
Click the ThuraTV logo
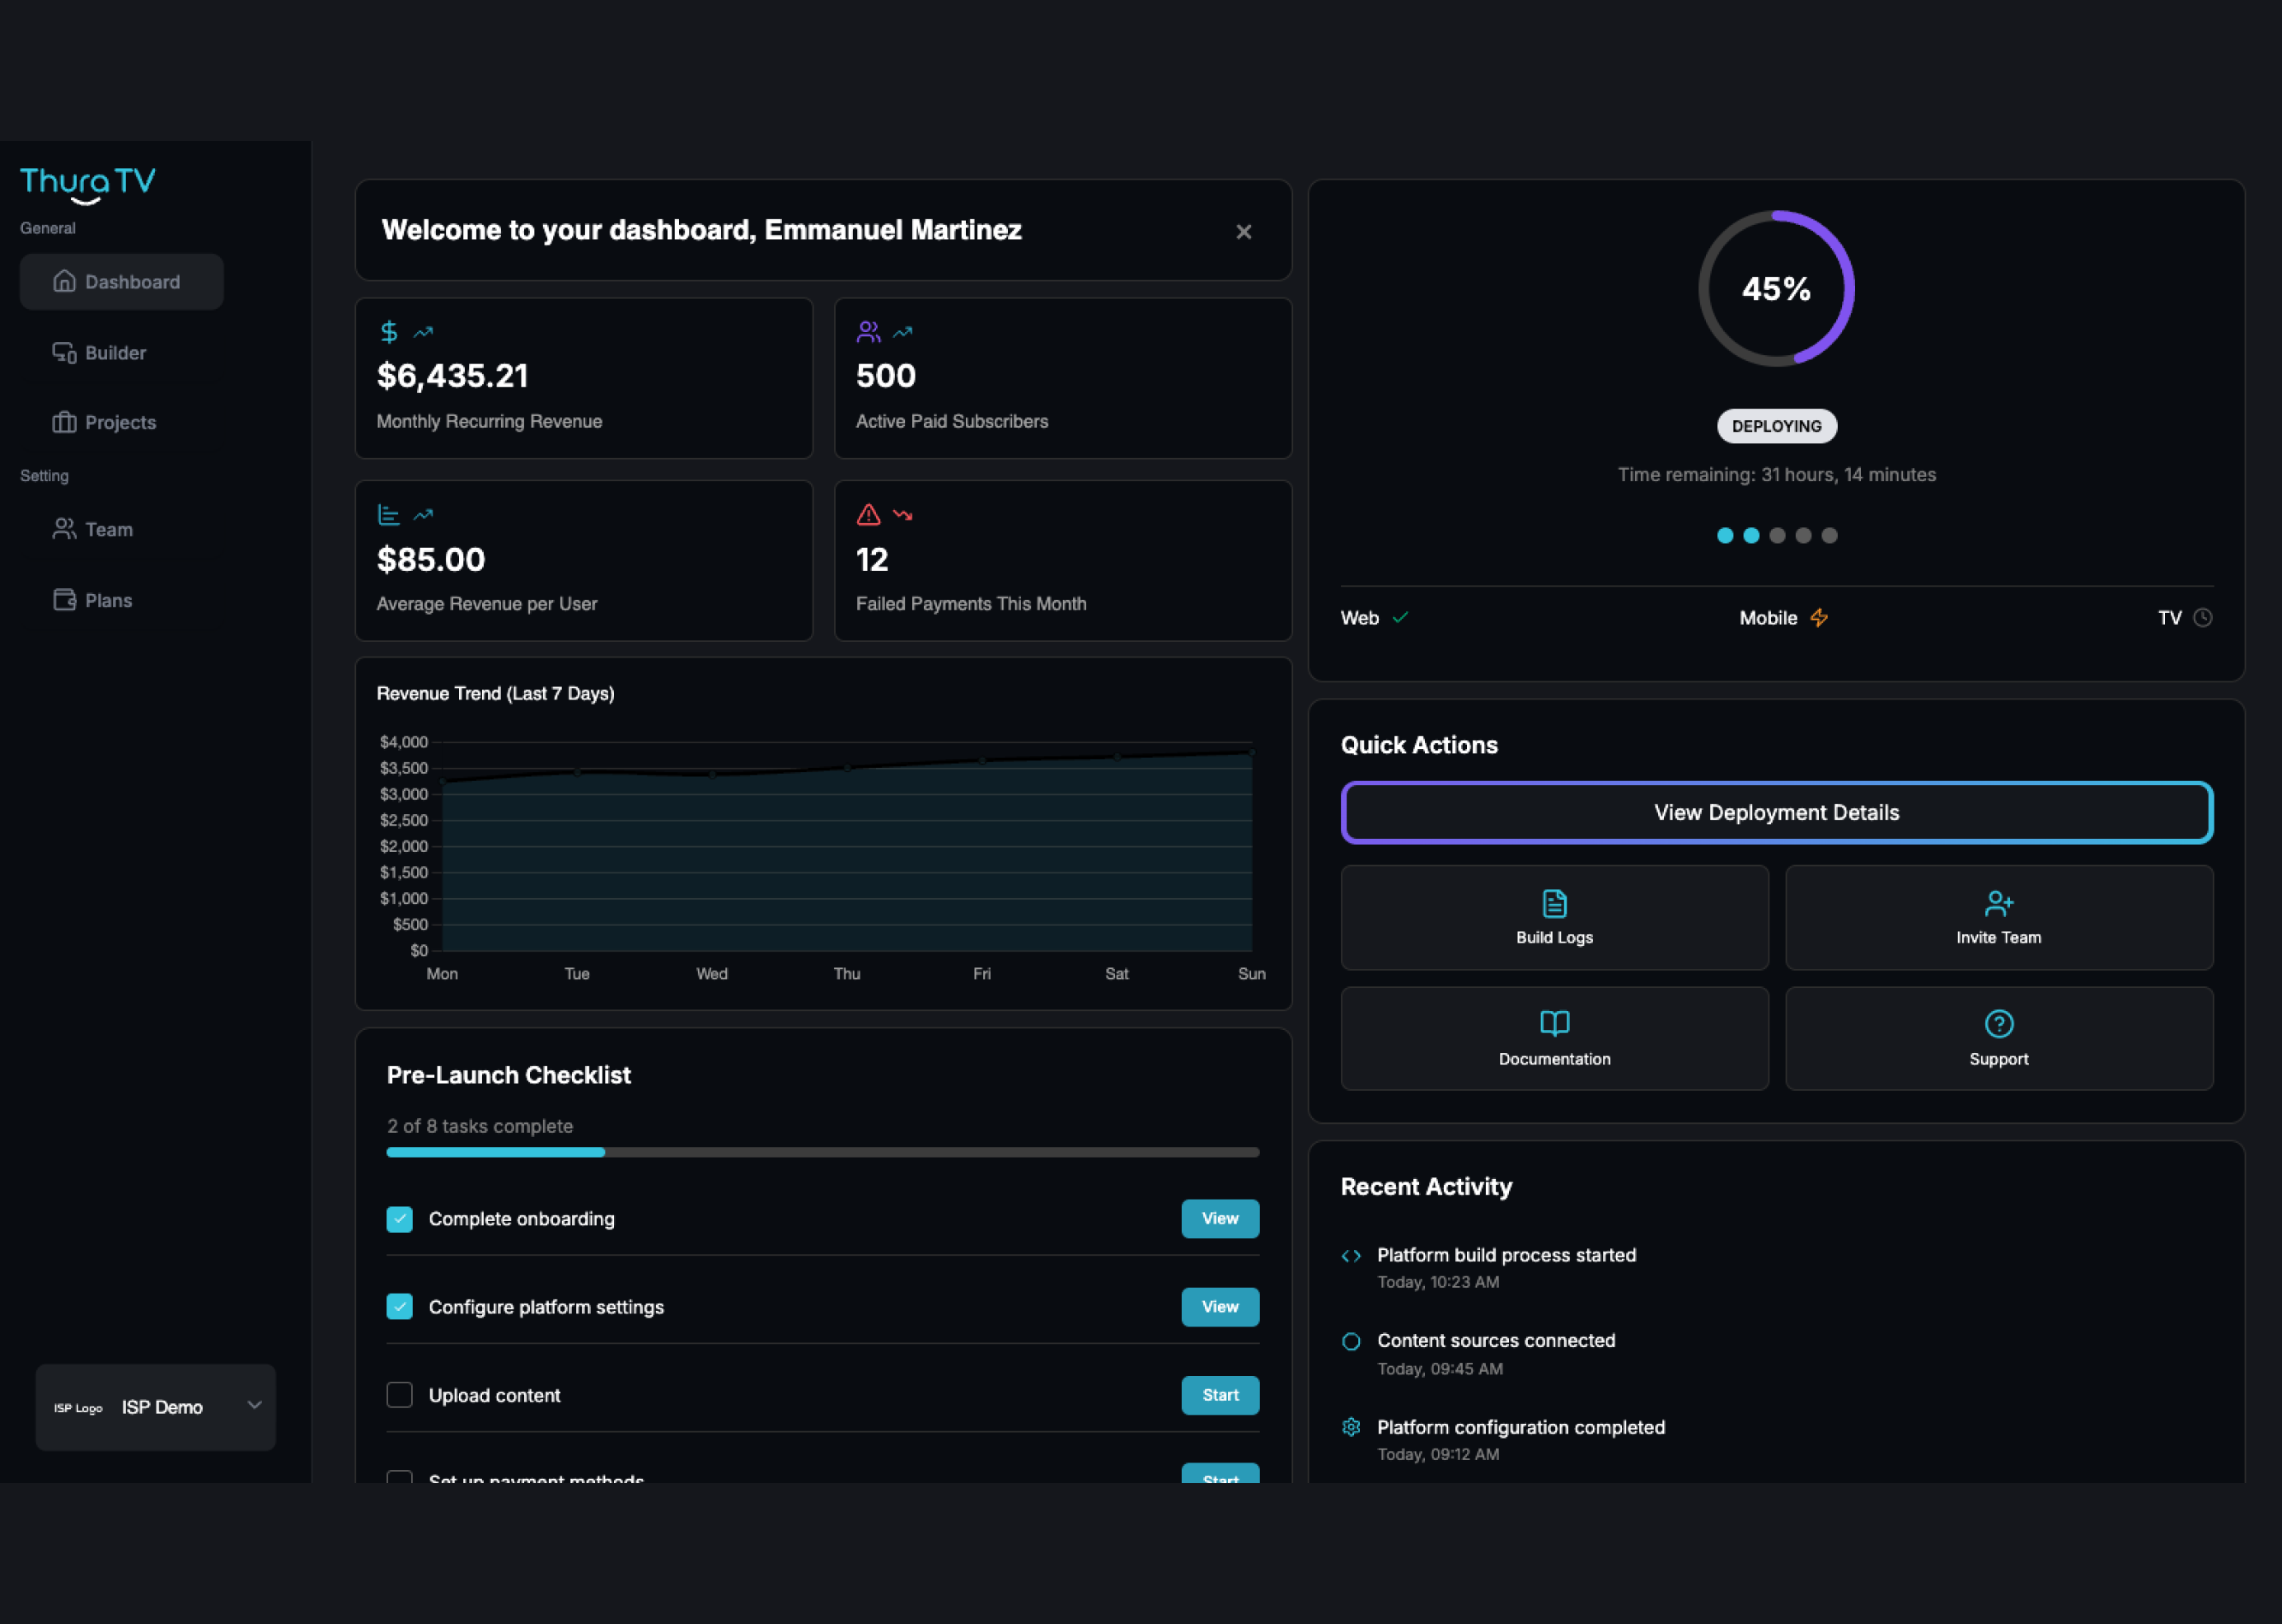88,184
